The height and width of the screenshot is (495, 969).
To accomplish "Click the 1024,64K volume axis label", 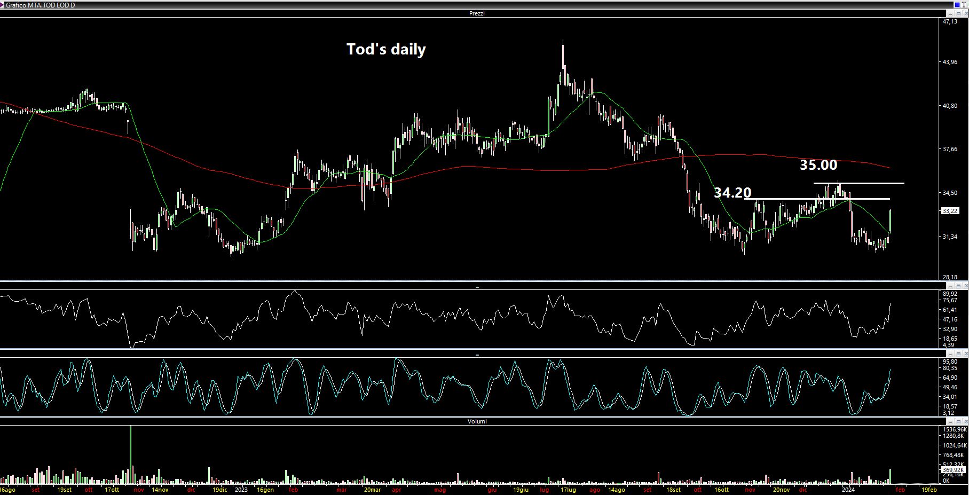I will [x=955, y=445].
